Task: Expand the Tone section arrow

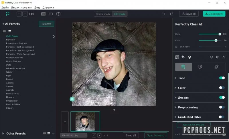Action: [x=175, y=78]
